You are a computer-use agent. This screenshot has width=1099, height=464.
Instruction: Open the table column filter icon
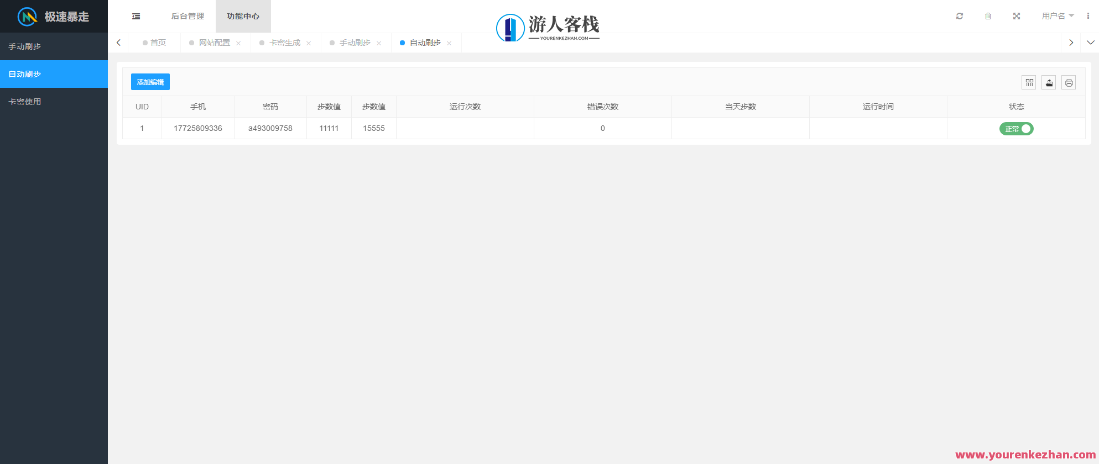1029,82
